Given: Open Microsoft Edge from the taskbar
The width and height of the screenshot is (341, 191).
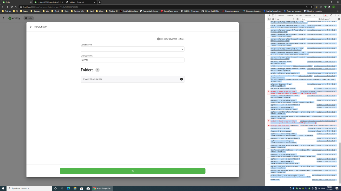Looking at the screenshot, I should point(68,188).
